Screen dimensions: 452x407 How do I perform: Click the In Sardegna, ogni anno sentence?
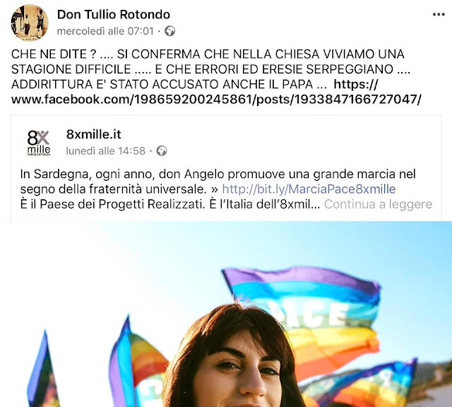pos(218,182)
